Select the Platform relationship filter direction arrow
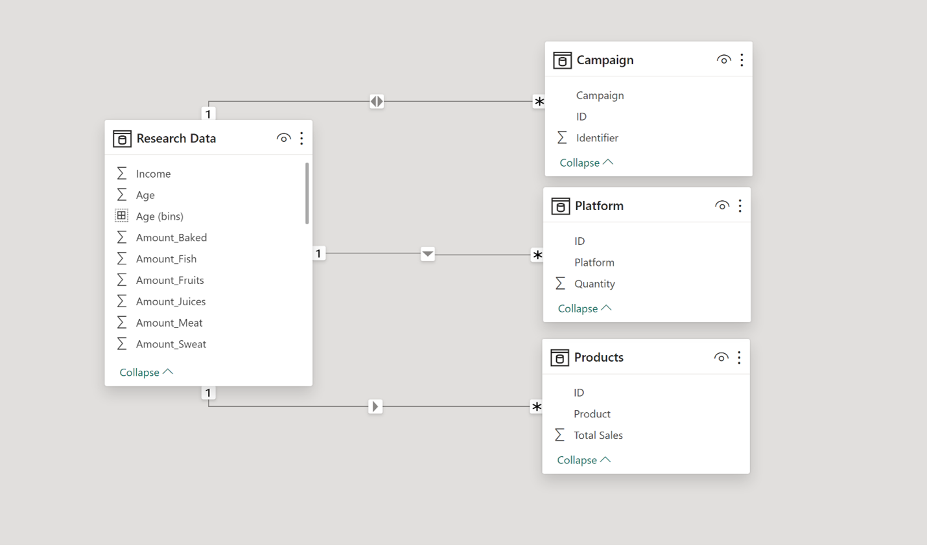 click(x=427, y=254)
